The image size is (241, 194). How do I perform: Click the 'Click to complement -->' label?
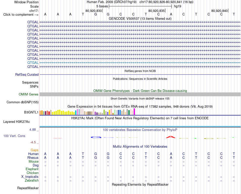[x=21, y=15]
